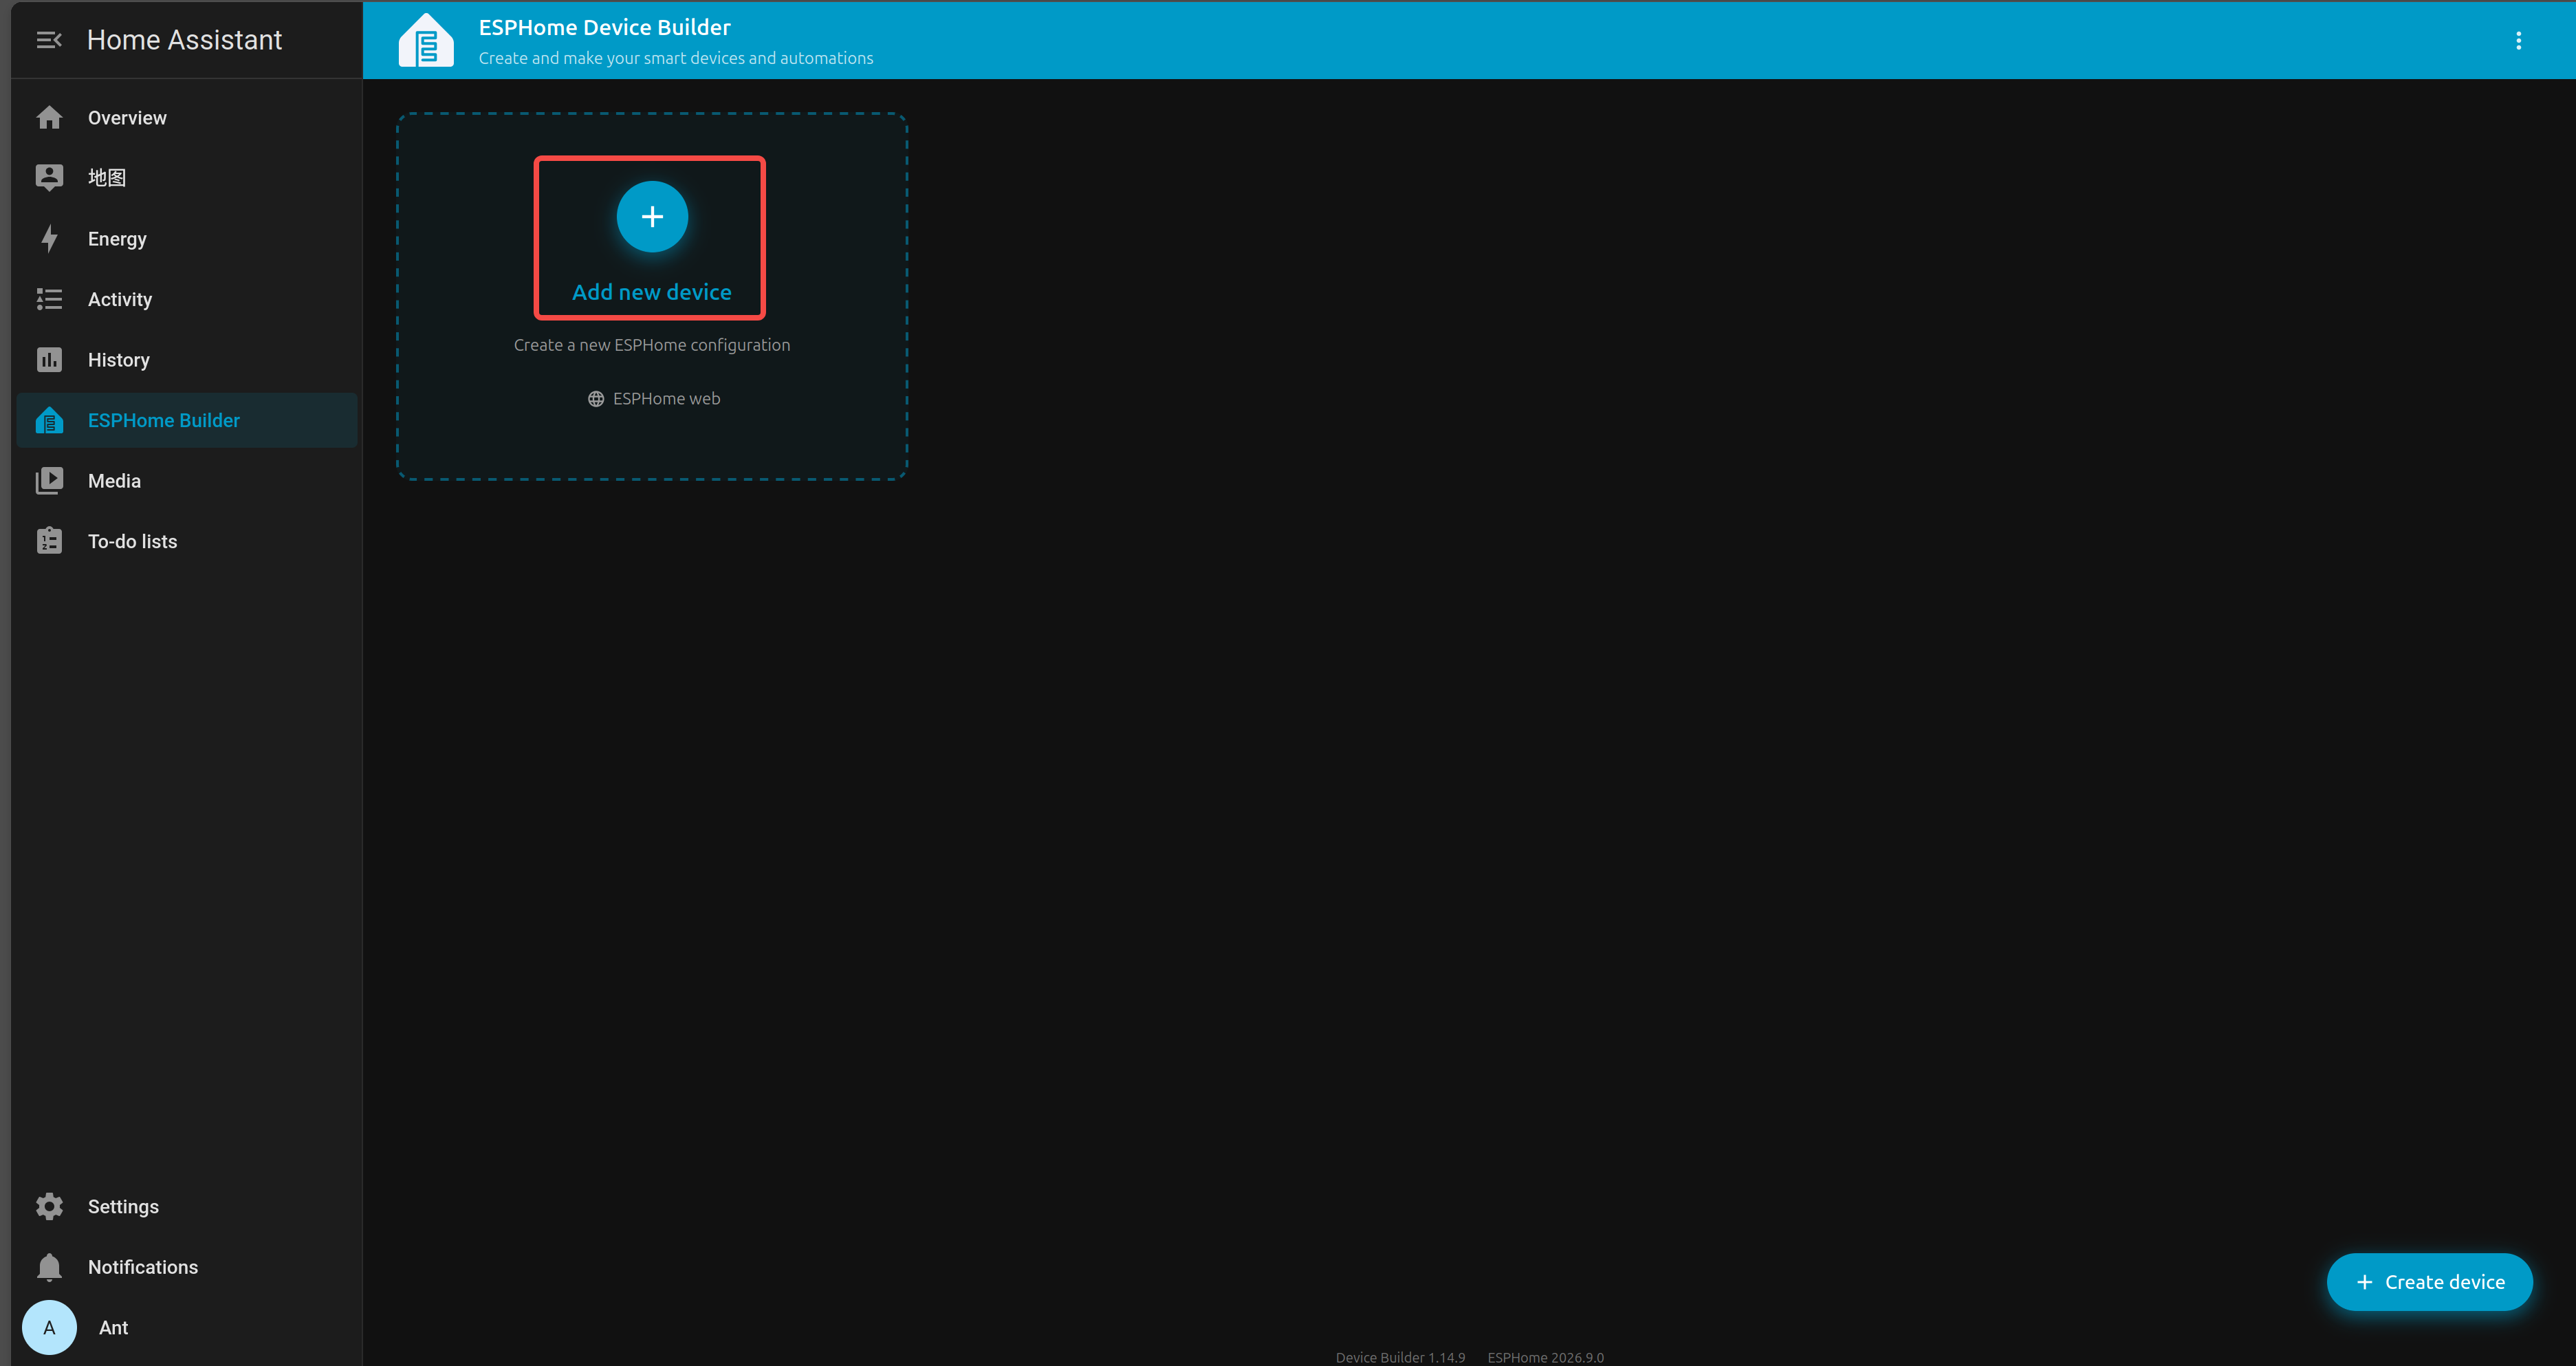Click 'Create a new ESPHome configuration' text
Viewport: 2576px width, 1366px height.
tap(652, 345)
